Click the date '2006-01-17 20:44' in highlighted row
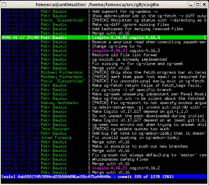The width and height of the screenshot is (209, 185). pyautogui.click(x=20, y=38)
